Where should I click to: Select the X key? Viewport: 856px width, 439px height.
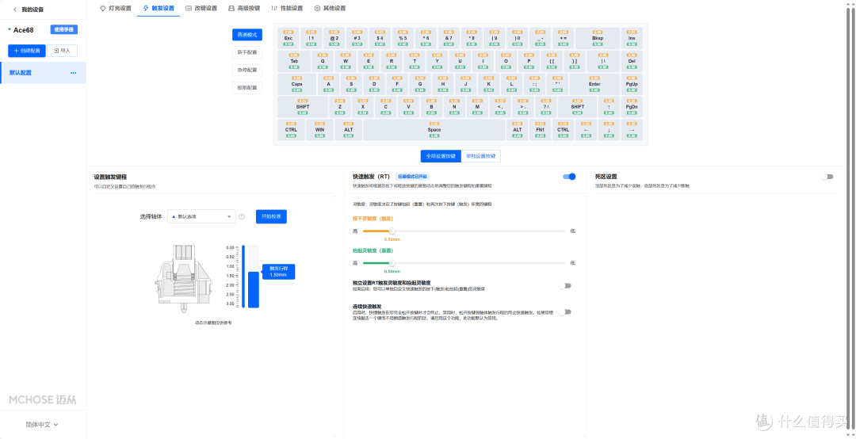[x=363, y=107]
